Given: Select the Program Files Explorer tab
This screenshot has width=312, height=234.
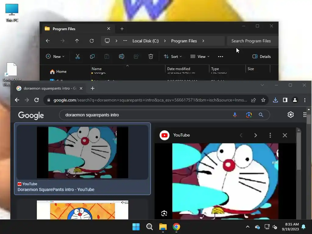Looking at the screenshot, I should pos(78,29).
